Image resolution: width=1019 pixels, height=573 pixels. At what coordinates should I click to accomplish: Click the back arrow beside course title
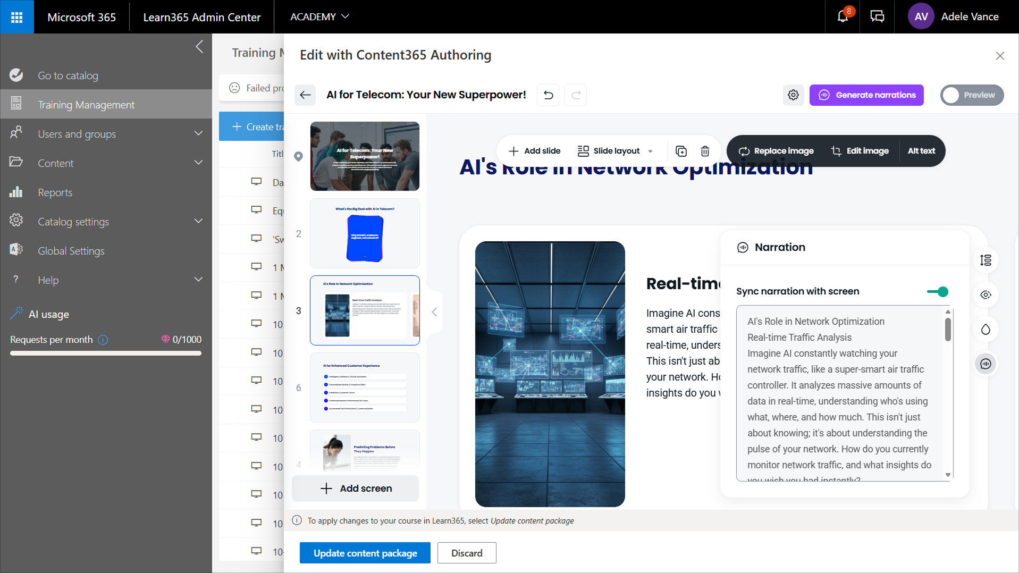click(x=305, y=95)
